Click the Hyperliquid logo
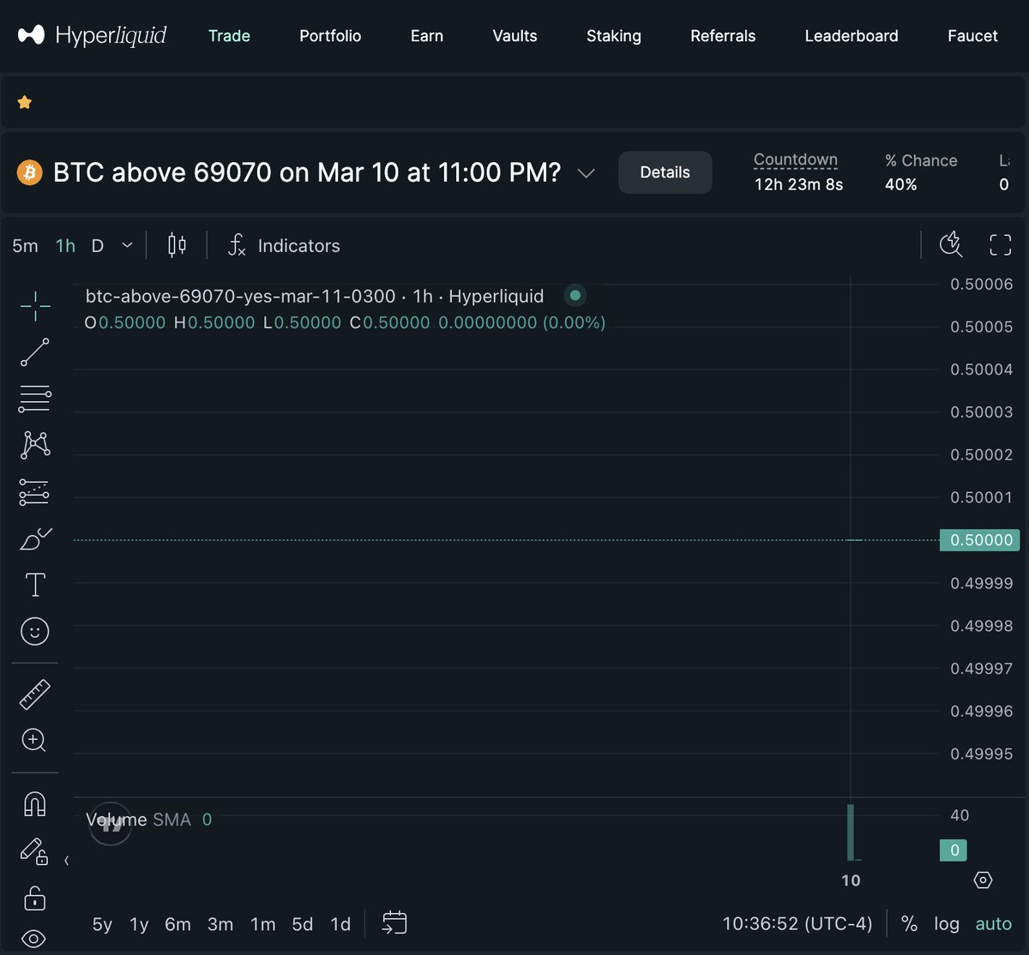This screenshot has width=1029, height=955. 92,35
